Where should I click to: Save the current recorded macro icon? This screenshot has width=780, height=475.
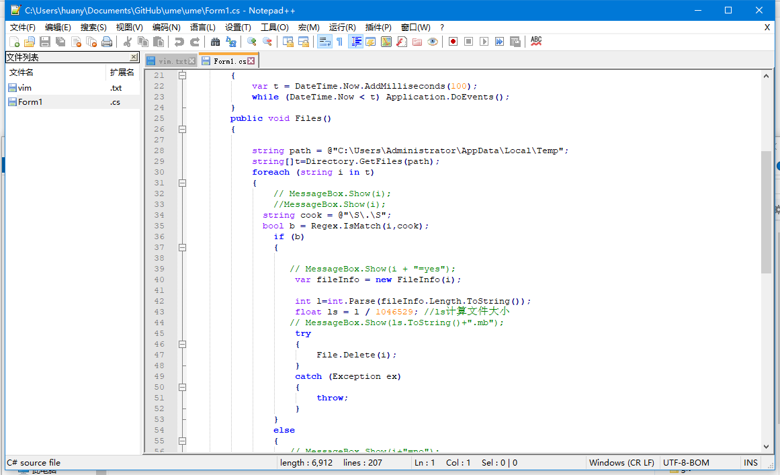[x=515, y=42]
